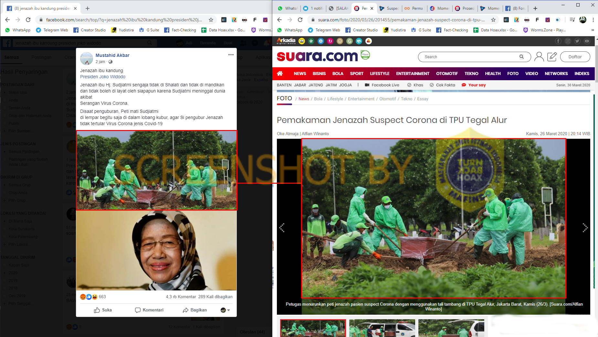Go back in the suara.com browser window
The width and height of the screenshot is (598, 337).
pyautogui.click(x=279, y=20)
